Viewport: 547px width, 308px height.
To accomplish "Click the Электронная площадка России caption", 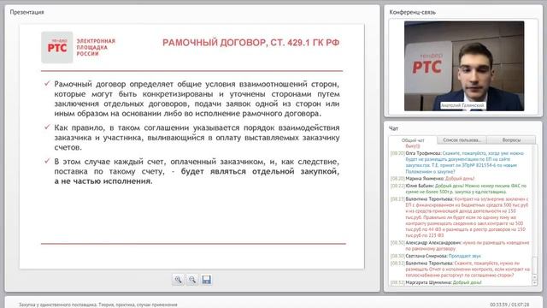I will tap(96, 47).
